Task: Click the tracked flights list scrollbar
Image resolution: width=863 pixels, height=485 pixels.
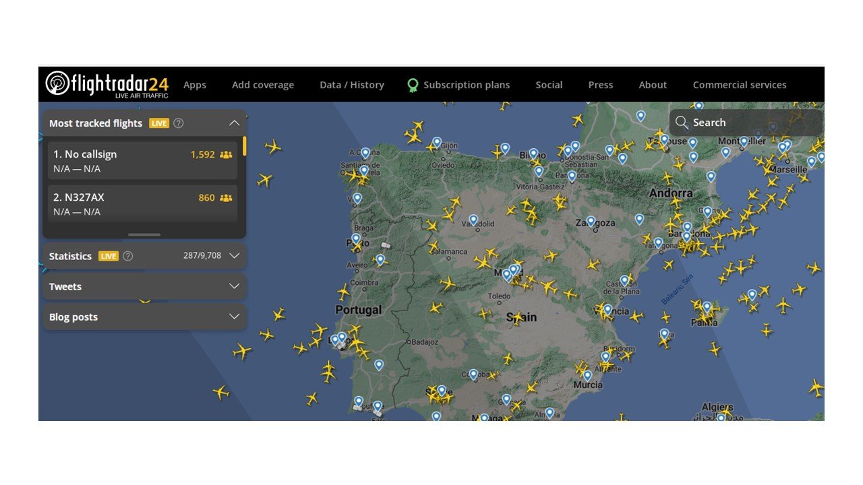Action: (244, 145)
